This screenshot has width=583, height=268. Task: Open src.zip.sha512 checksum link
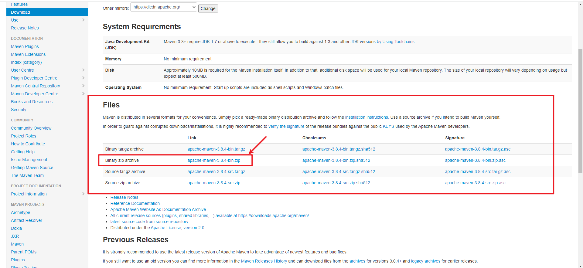(336, 183)
